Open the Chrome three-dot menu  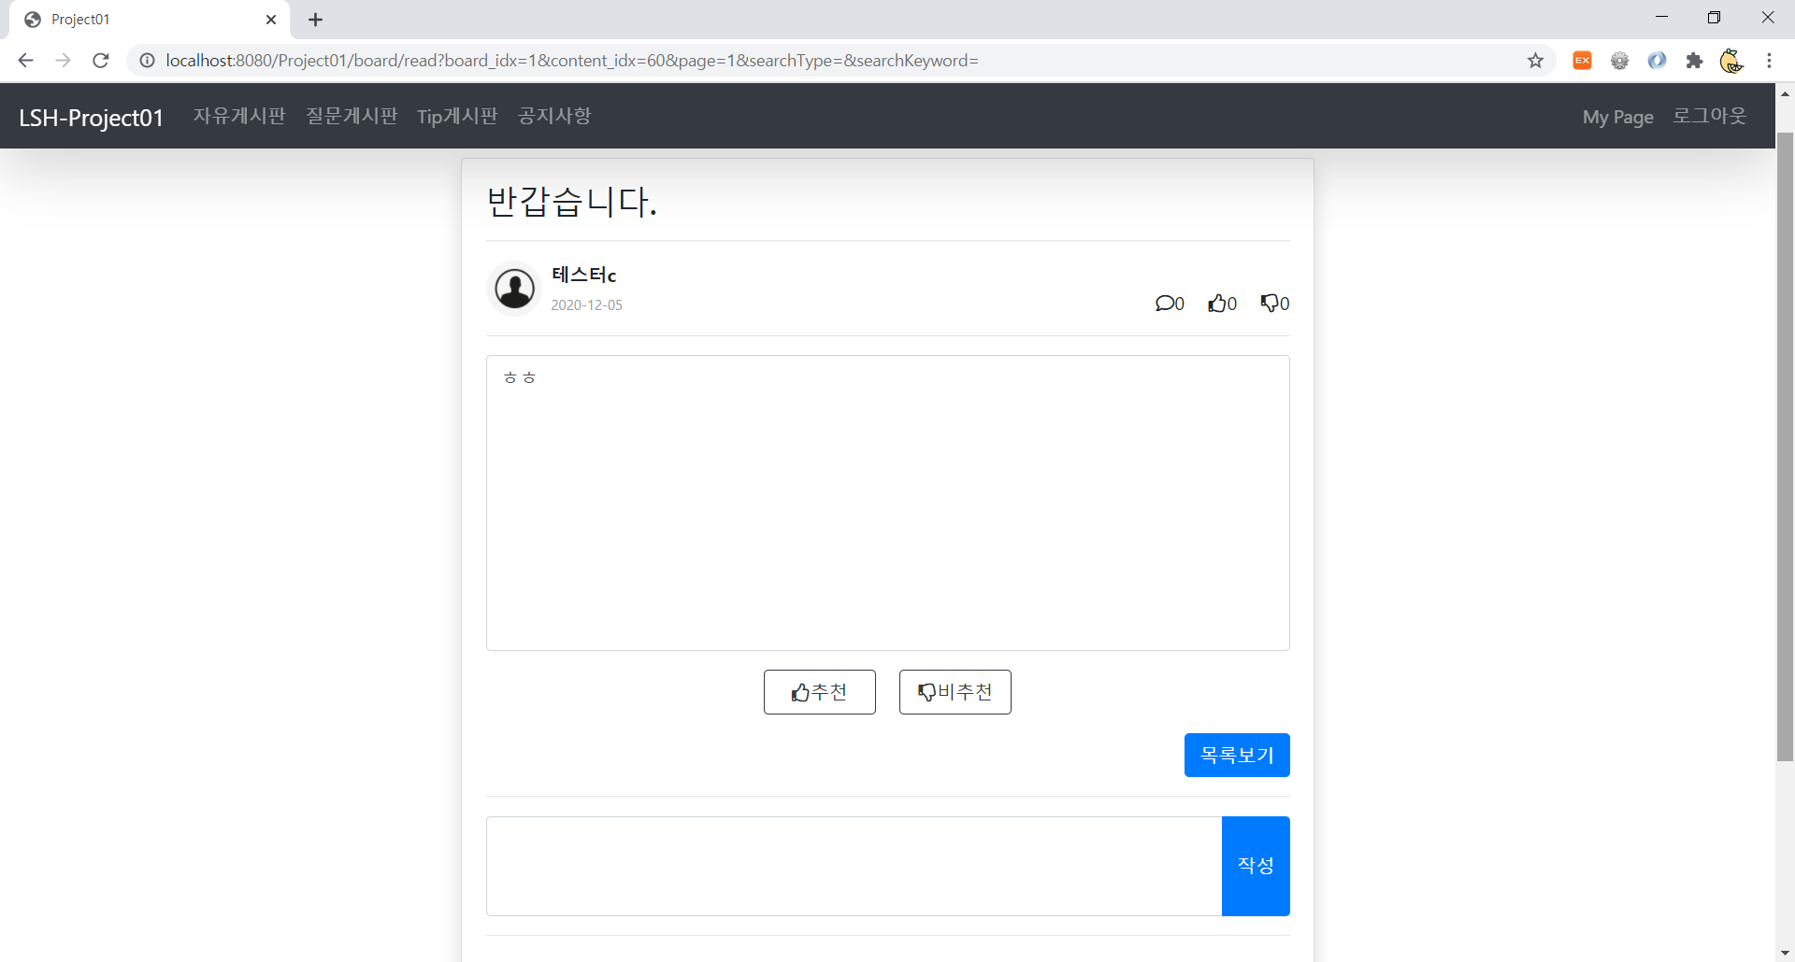coord(1769,61)
